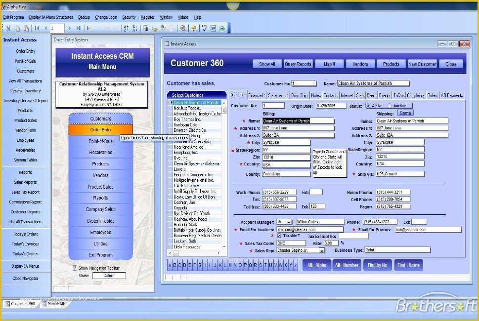479x321 pixels.
Task: Click customer list scroll-up arrow
Action: (x=224, y=103)
